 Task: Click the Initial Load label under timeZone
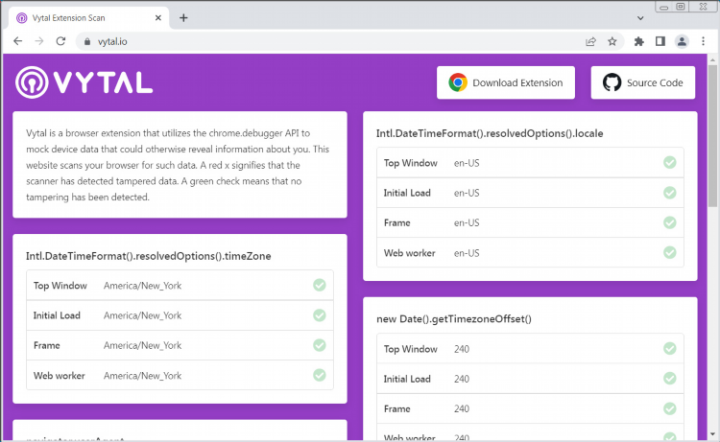[x=57, y=315]
